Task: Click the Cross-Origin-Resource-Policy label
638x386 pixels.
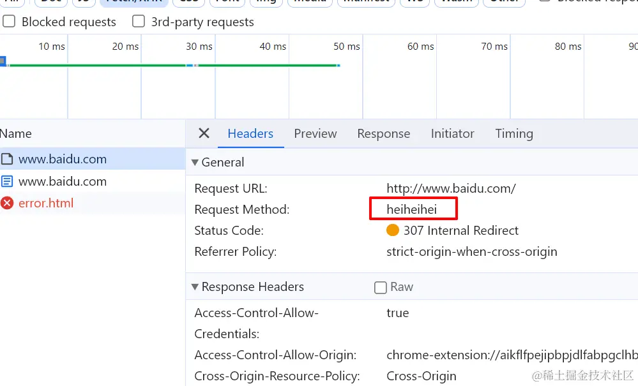Action: click(x=277, y=376)
